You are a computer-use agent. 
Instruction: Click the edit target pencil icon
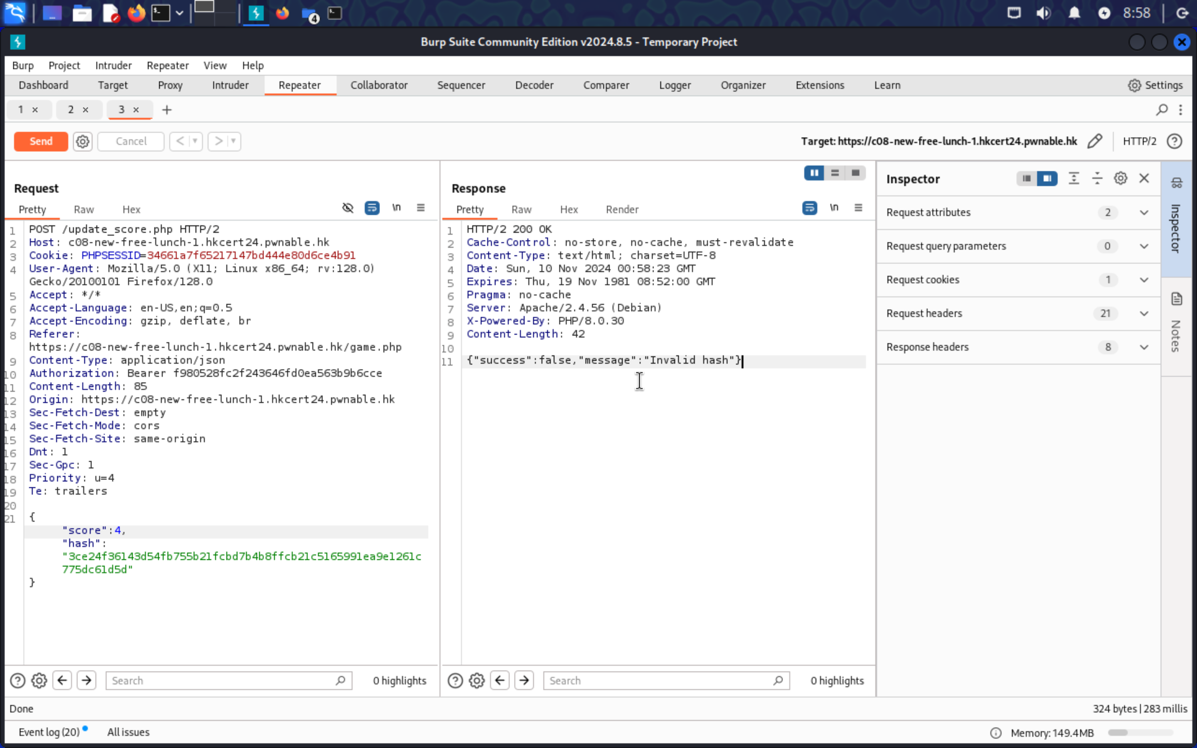coord(1095,141)
